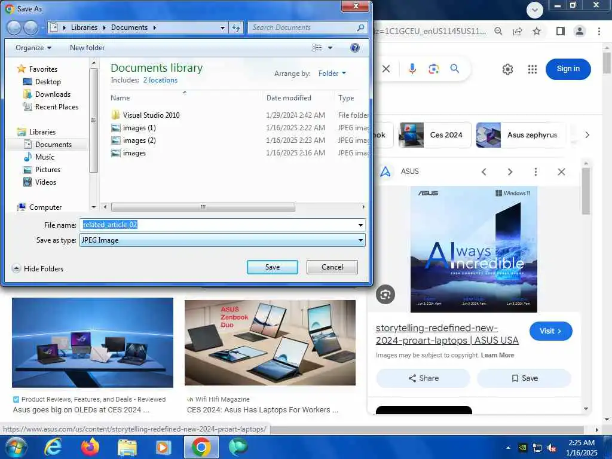Click the share page icon in Chrome address bar
Viewport: 612px width, 459px height.
tap(518, 31)
